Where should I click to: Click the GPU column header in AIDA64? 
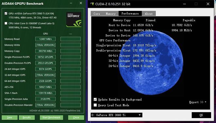(45, 34)
